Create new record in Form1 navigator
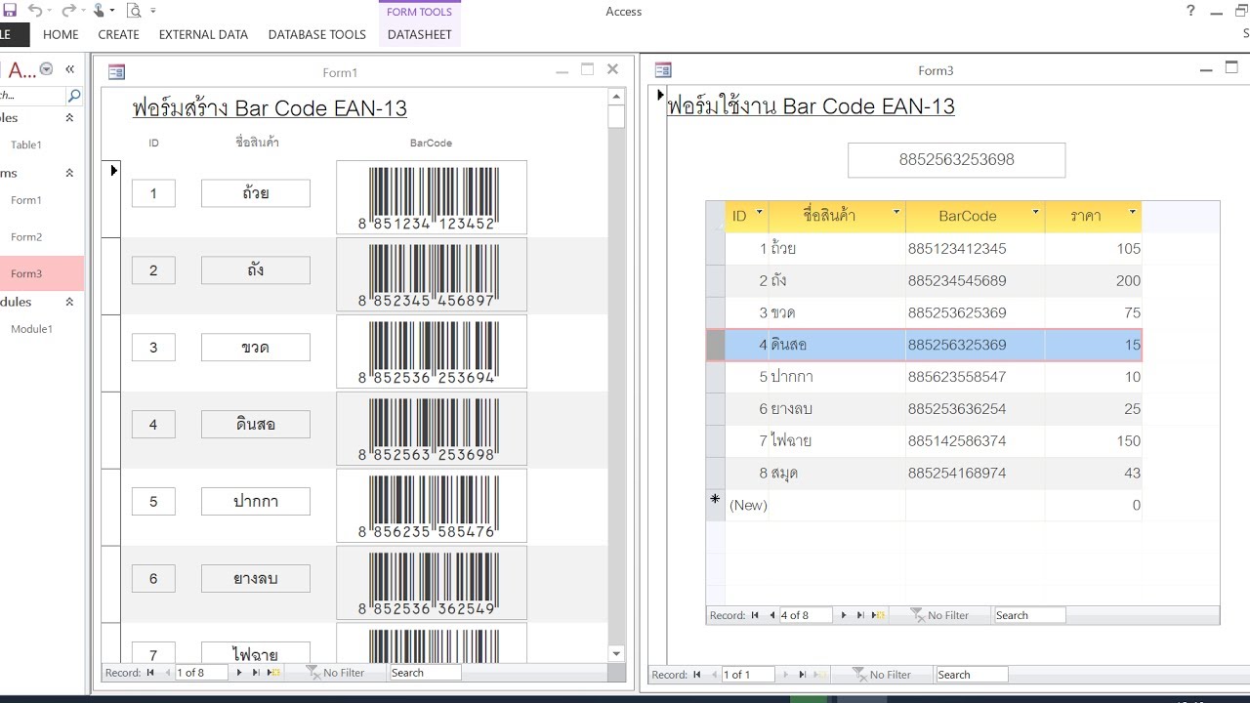 point(274,673)
